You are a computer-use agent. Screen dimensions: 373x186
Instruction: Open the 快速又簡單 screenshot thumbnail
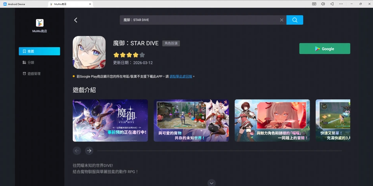click(x=333, y=121)
